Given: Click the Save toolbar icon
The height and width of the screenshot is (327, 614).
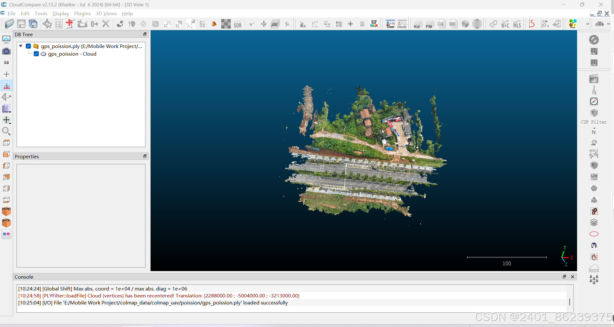Looking at the screenshot, I should coord(21,24).
